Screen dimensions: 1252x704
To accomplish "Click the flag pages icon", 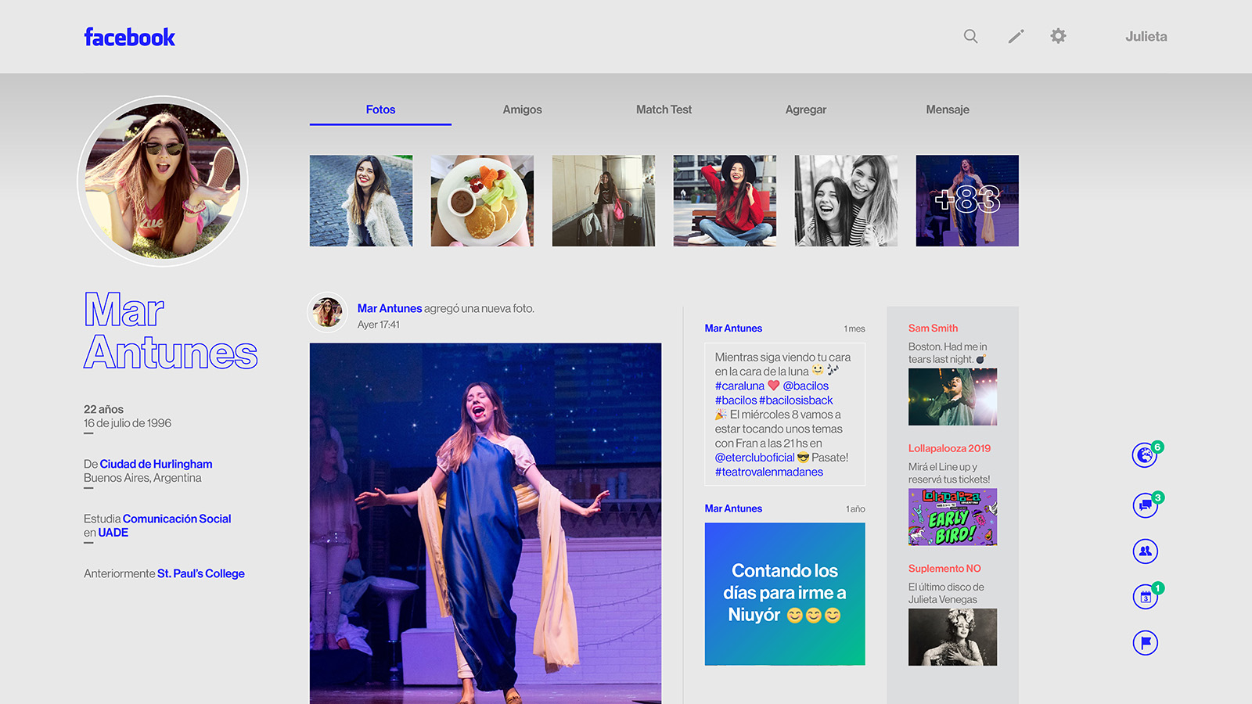I will pos(1145,643).
